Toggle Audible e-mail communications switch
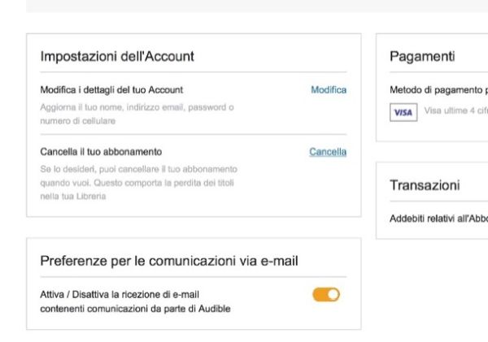Viewport: 488px width, 342px height. tap(326, 294)
